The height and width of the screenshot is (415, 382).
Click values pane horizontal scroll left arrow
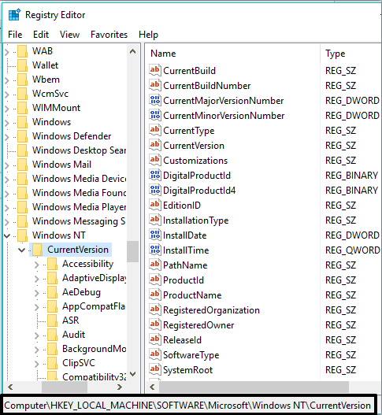click(152, 387)
